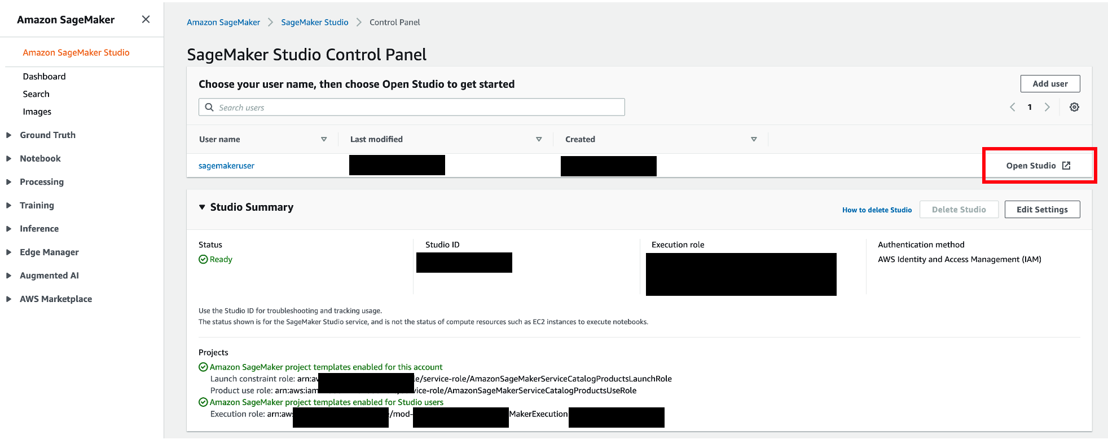Screen dimensions: 1108x444
Task: Click the Created column header
Action: (x=580, y=139)
